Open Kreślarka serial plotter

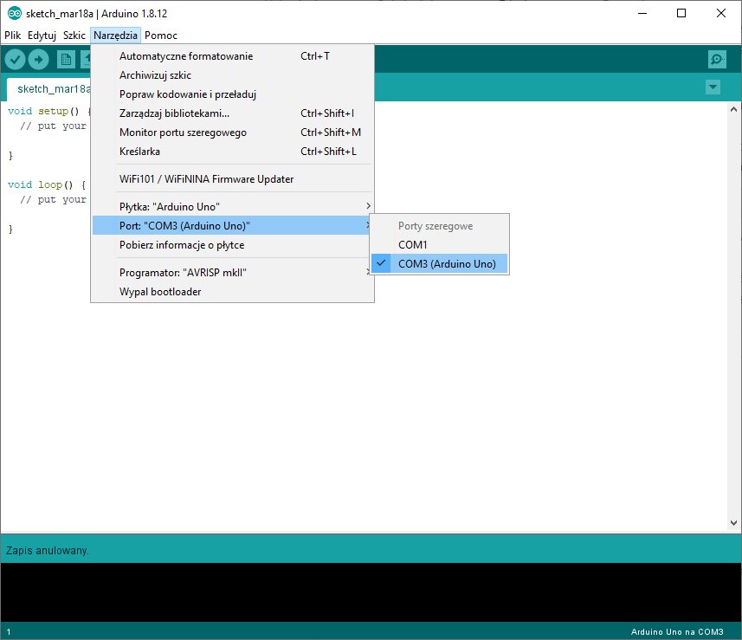tap(232, 152)
